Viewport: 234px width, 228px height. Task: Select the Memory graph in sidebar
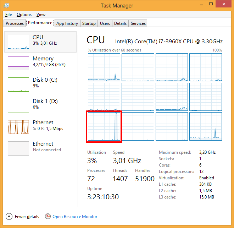pyautogui.click(x=18, y=63)
